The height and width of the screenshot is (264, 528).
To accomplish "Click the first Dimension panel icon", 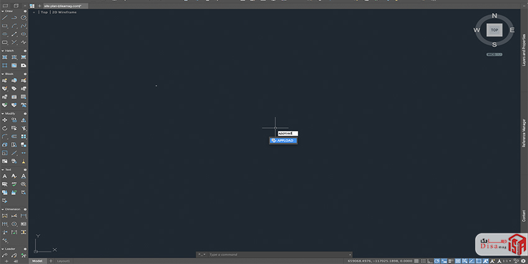I will [4, 216].
